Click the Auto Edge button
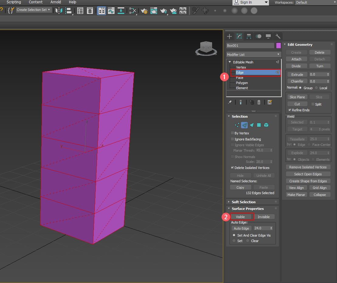Screen dimensions: 337x283 point(241,228)
